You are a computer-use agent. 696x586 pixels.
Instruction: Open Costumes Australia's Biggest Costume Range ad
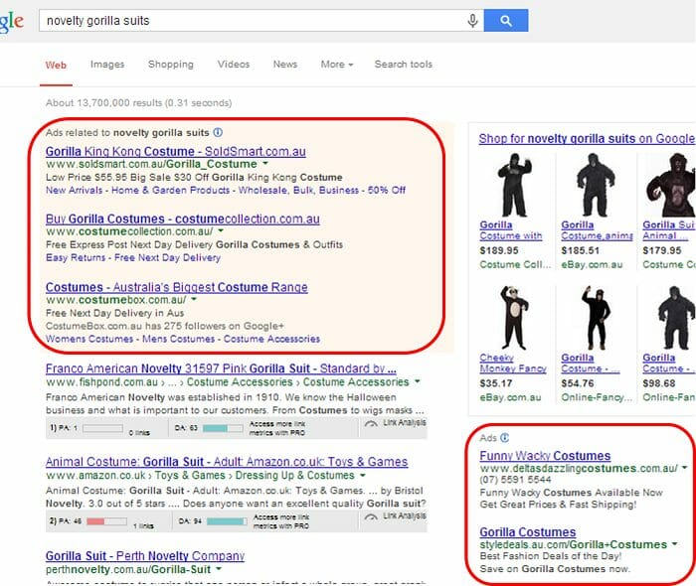(177, 287)
